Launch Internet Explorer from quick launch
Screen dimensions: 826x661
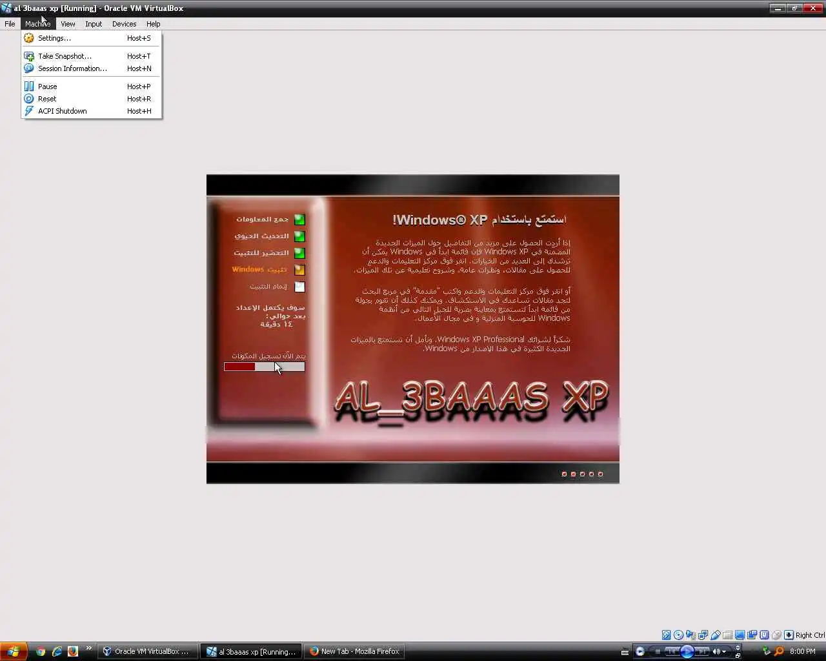(x=57, y=651)
